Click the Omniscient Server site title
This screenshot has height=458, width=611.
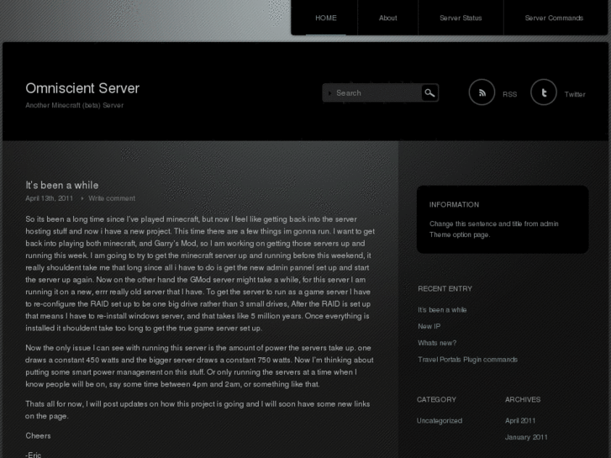[x=82, y=88]
